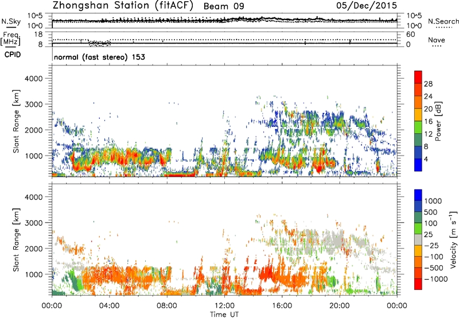
Task: Pick the teal green 100–500 velocity swatch
Action: click(x=418, y=218)
